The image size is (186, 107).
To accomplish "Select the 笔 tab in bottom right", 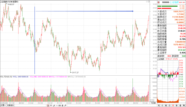I will (159, 105).
